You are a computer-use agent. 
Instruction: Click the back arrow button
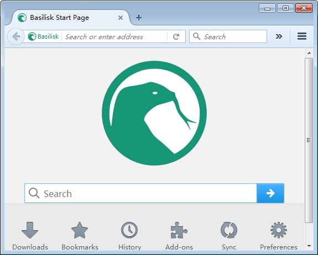16,36
